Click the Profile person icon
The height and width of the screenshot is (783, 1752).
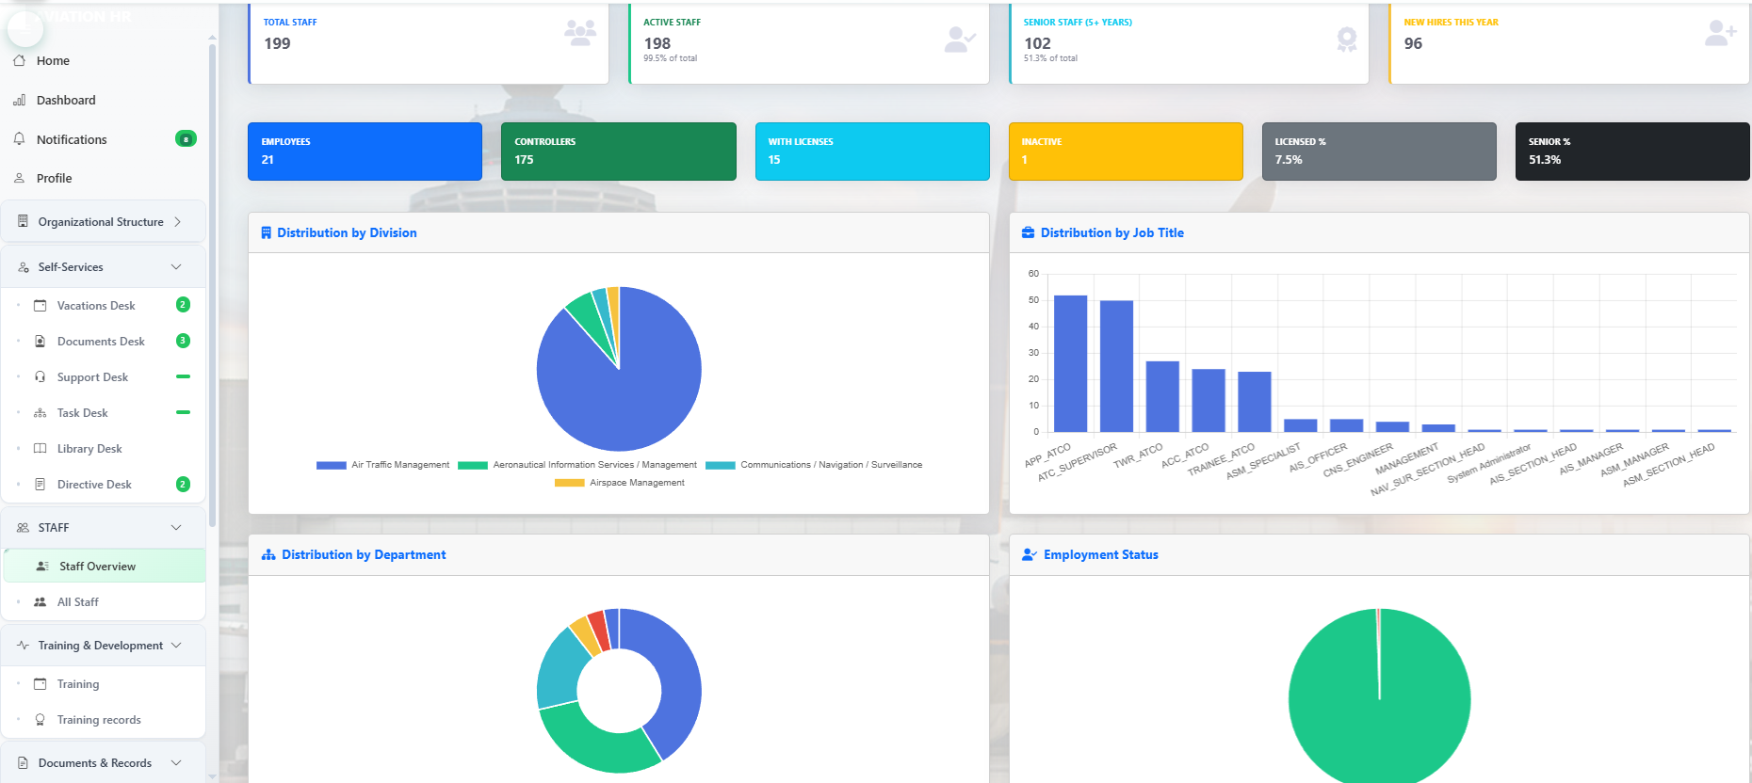coord(19,178)
